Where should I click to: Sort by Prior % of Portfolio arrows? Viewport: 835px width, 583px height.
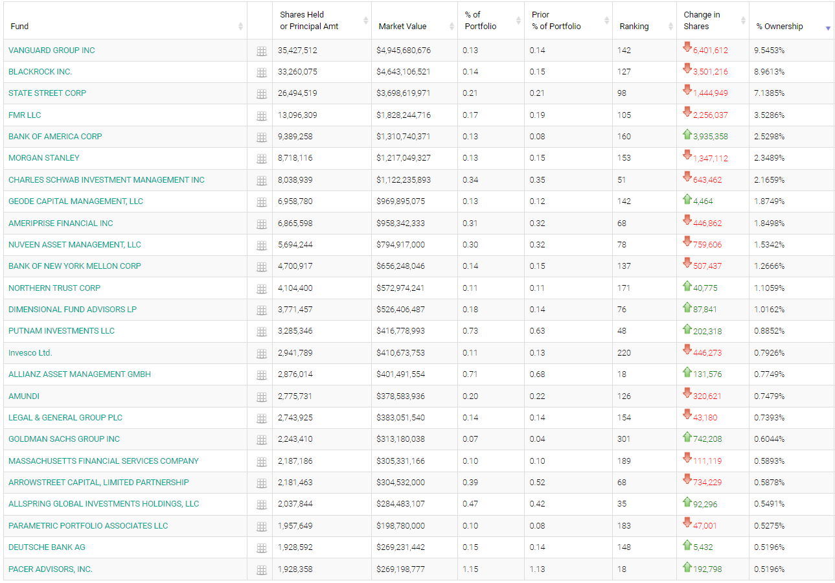coord(606,21)
